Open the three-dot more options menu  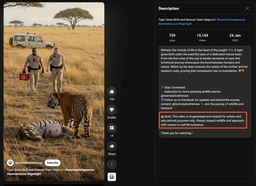[x=112, y=164]
